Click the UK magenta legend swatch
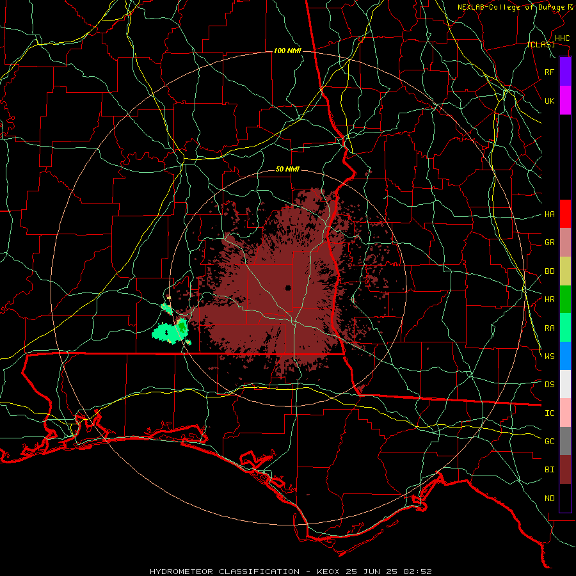The width and height of the screenshot is (576, 576). pos(565,100)
